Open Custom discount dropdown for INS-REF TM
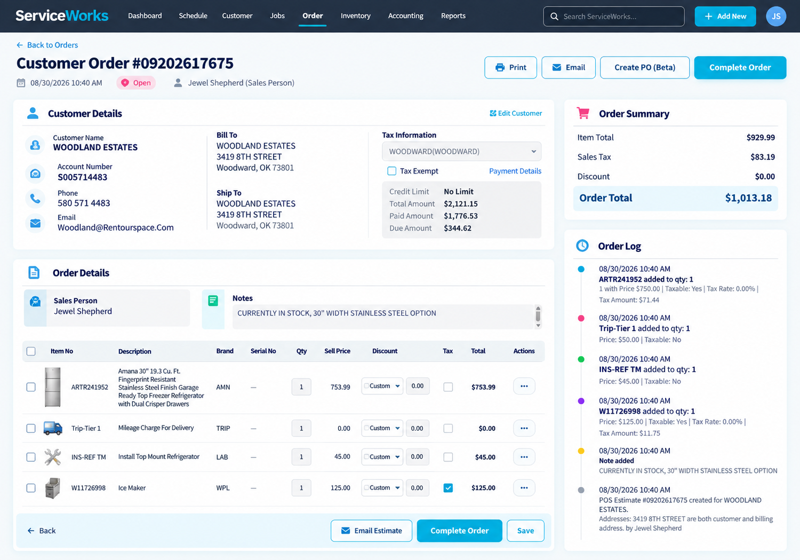800x560 pixels. pos(382,457)
